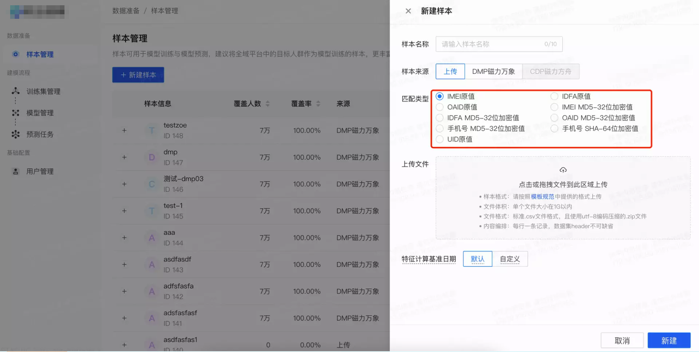This screenshot has width=699, height=352.
Task: Click the 取消 button
Action: tap(622, 340)
